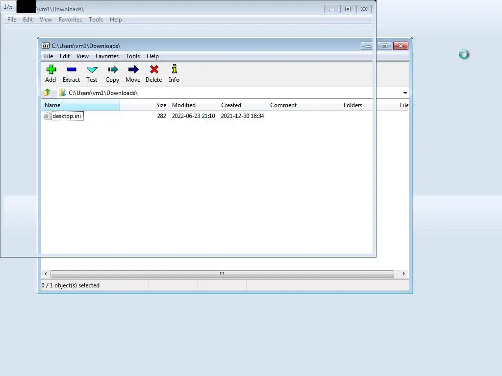
Task: Minimize the background Downloads window
Action: (x=331, y=9)
